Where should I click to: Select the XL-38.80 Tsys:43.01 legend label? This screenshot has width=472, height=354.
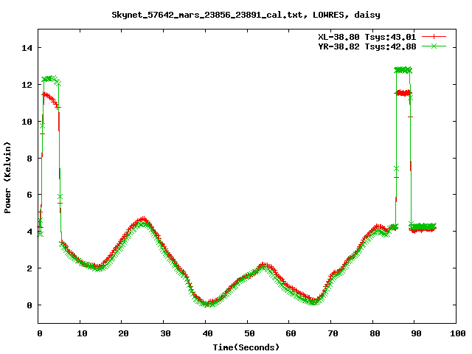tap(367, 37)
